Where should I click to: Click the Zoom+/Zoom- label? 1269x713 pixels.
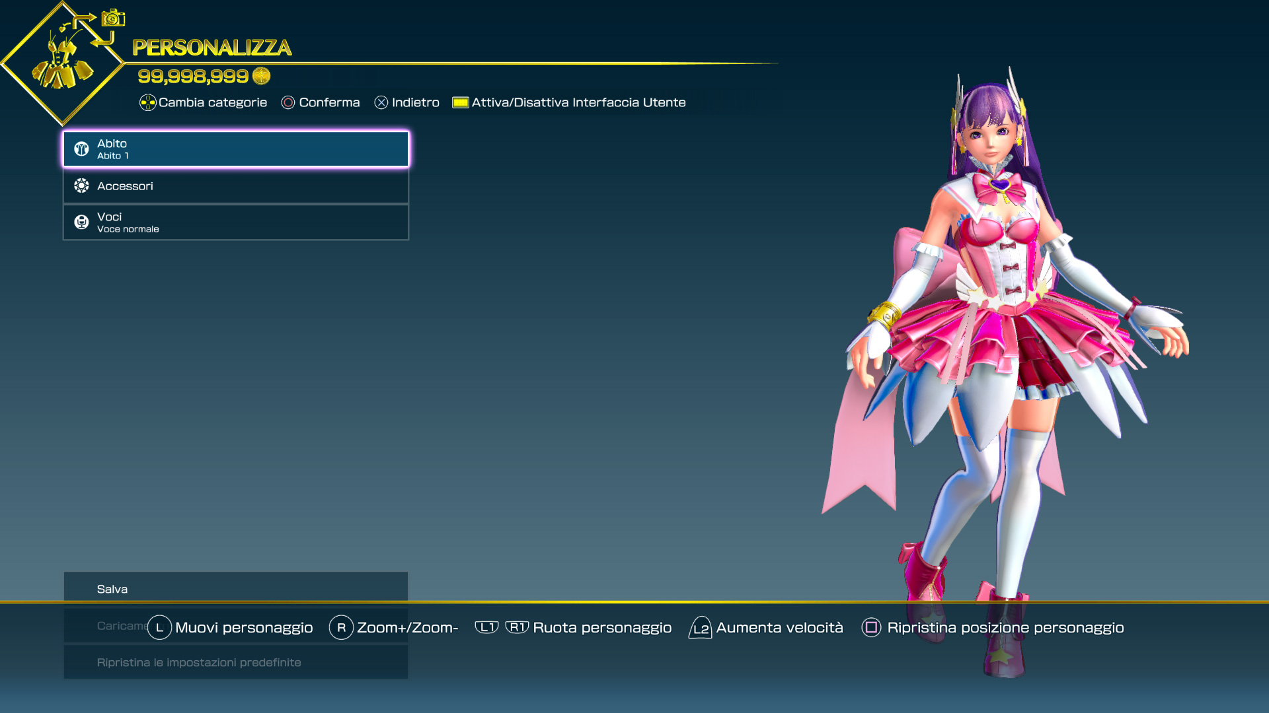pyautogui.click(x=408, y=628)
